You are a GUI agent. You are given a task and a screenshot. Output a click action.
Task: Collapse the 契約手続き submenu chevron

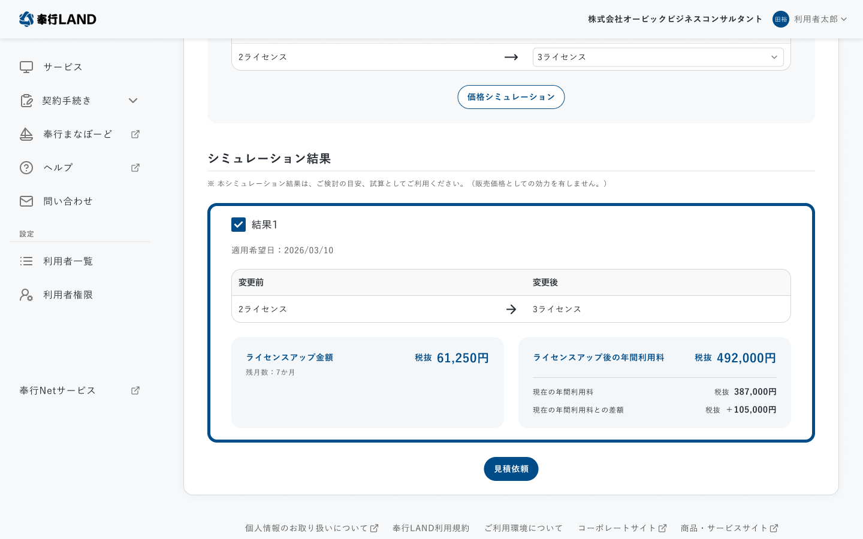[133, 101]
